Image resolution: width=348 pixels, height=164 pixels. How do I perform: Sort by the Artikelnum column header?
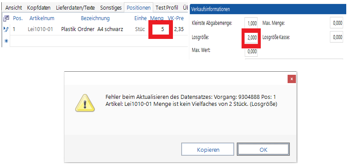[x=42, y=18]
